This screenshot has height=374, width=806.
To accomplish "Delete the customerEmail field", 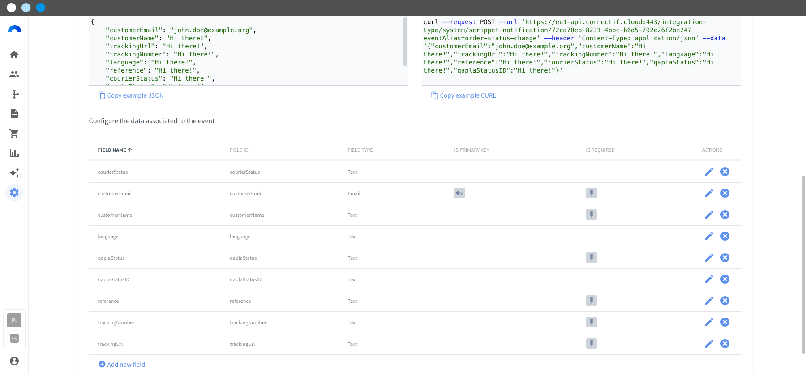I will (725, 193).
